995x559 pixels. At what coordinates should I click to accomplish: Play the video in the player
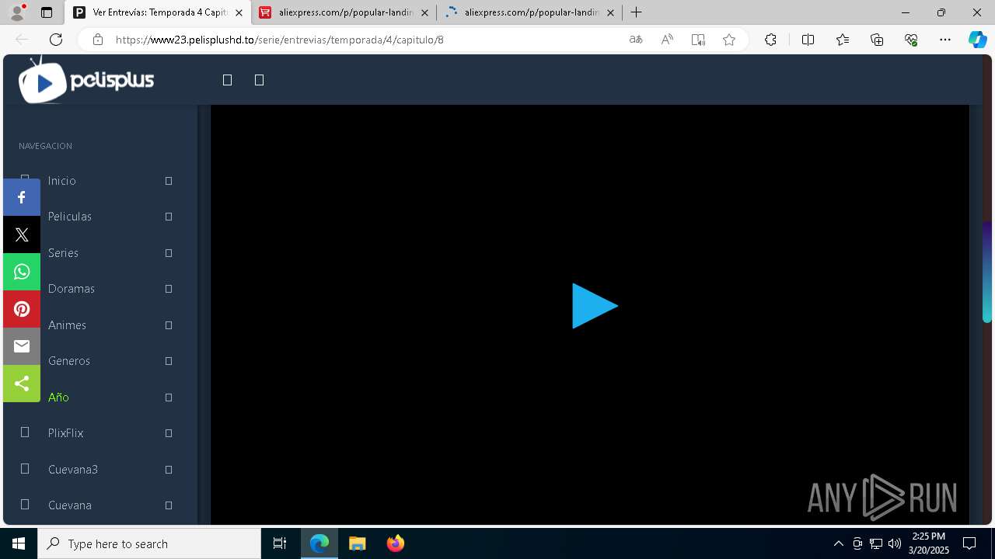[595, 306]
